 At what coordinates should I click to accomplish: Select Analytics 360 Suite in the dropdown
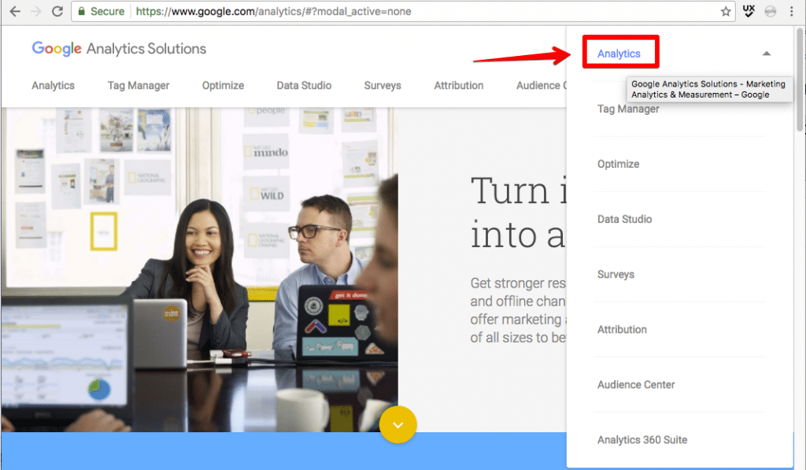(642, 439)
